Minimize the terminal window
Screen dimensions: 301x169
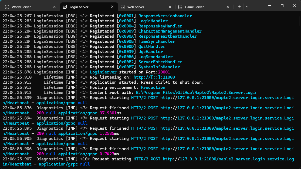coord(269,6)
